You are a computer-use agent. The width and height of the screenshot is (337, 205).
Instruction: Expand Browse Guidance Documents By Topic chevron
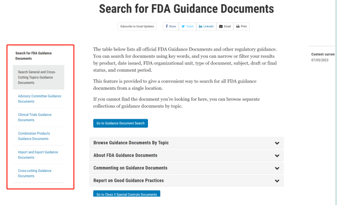pyautogui.click(x=277, y=143)
